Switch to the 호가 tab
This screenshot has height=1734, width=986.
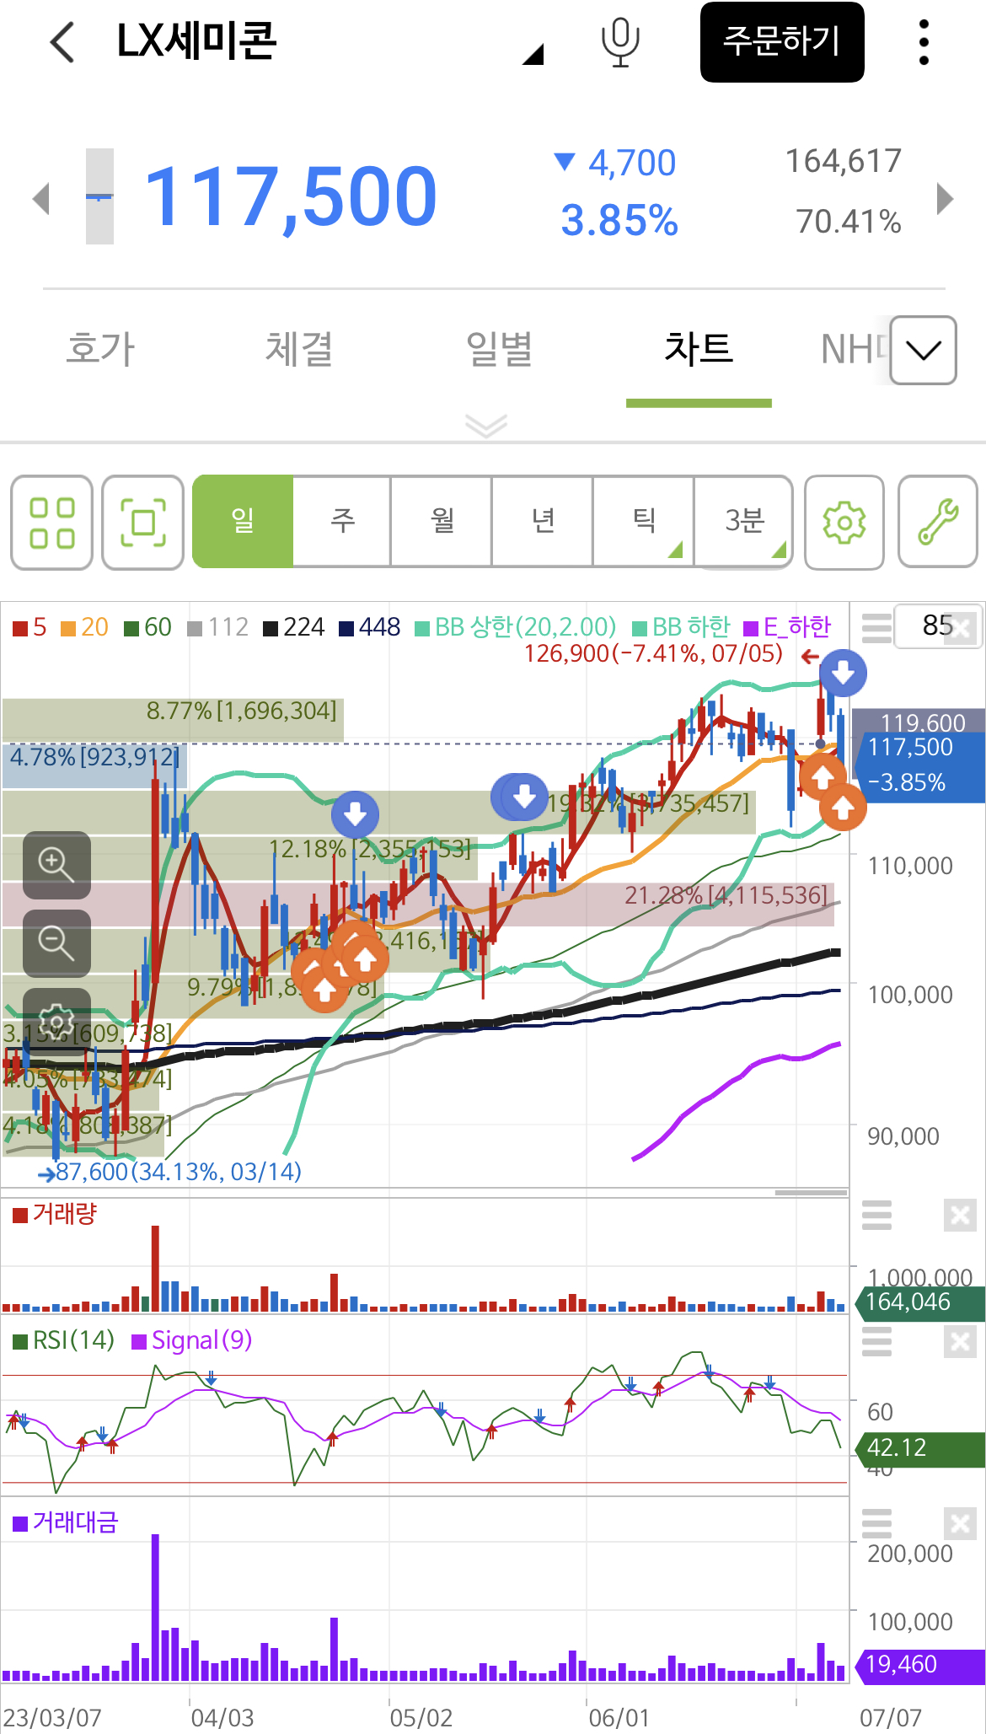pos(100,348)
